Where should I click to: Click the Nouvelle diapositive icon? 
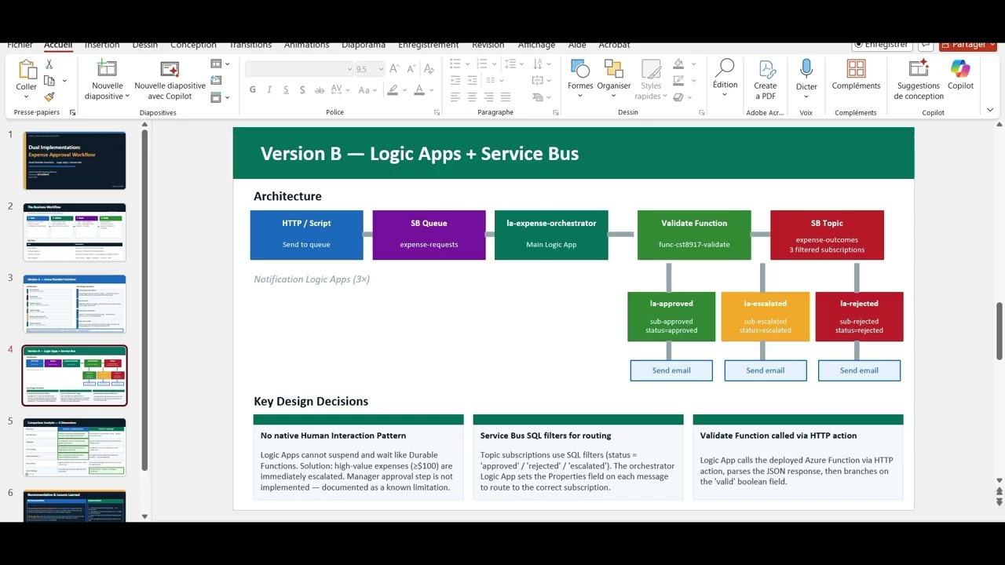107,69
